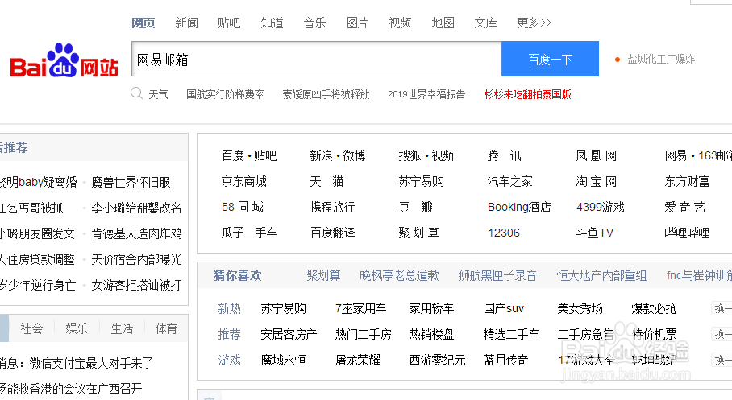Click 晚枫亭老总道歉 in 猜你喜欢
Viewport: 732px width, 400px height.
coord(399,275)
